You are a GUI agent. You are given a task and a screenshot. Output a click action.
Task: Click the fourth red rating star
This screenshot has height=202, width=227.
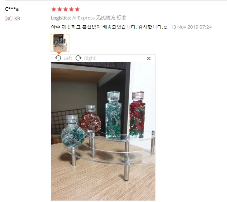[71, 9]
